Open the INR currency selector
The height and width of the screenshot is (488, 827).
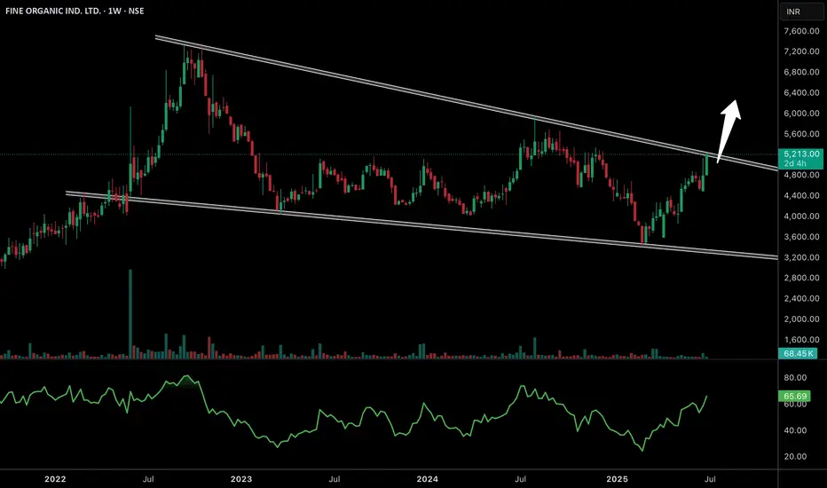pos(801,12)
